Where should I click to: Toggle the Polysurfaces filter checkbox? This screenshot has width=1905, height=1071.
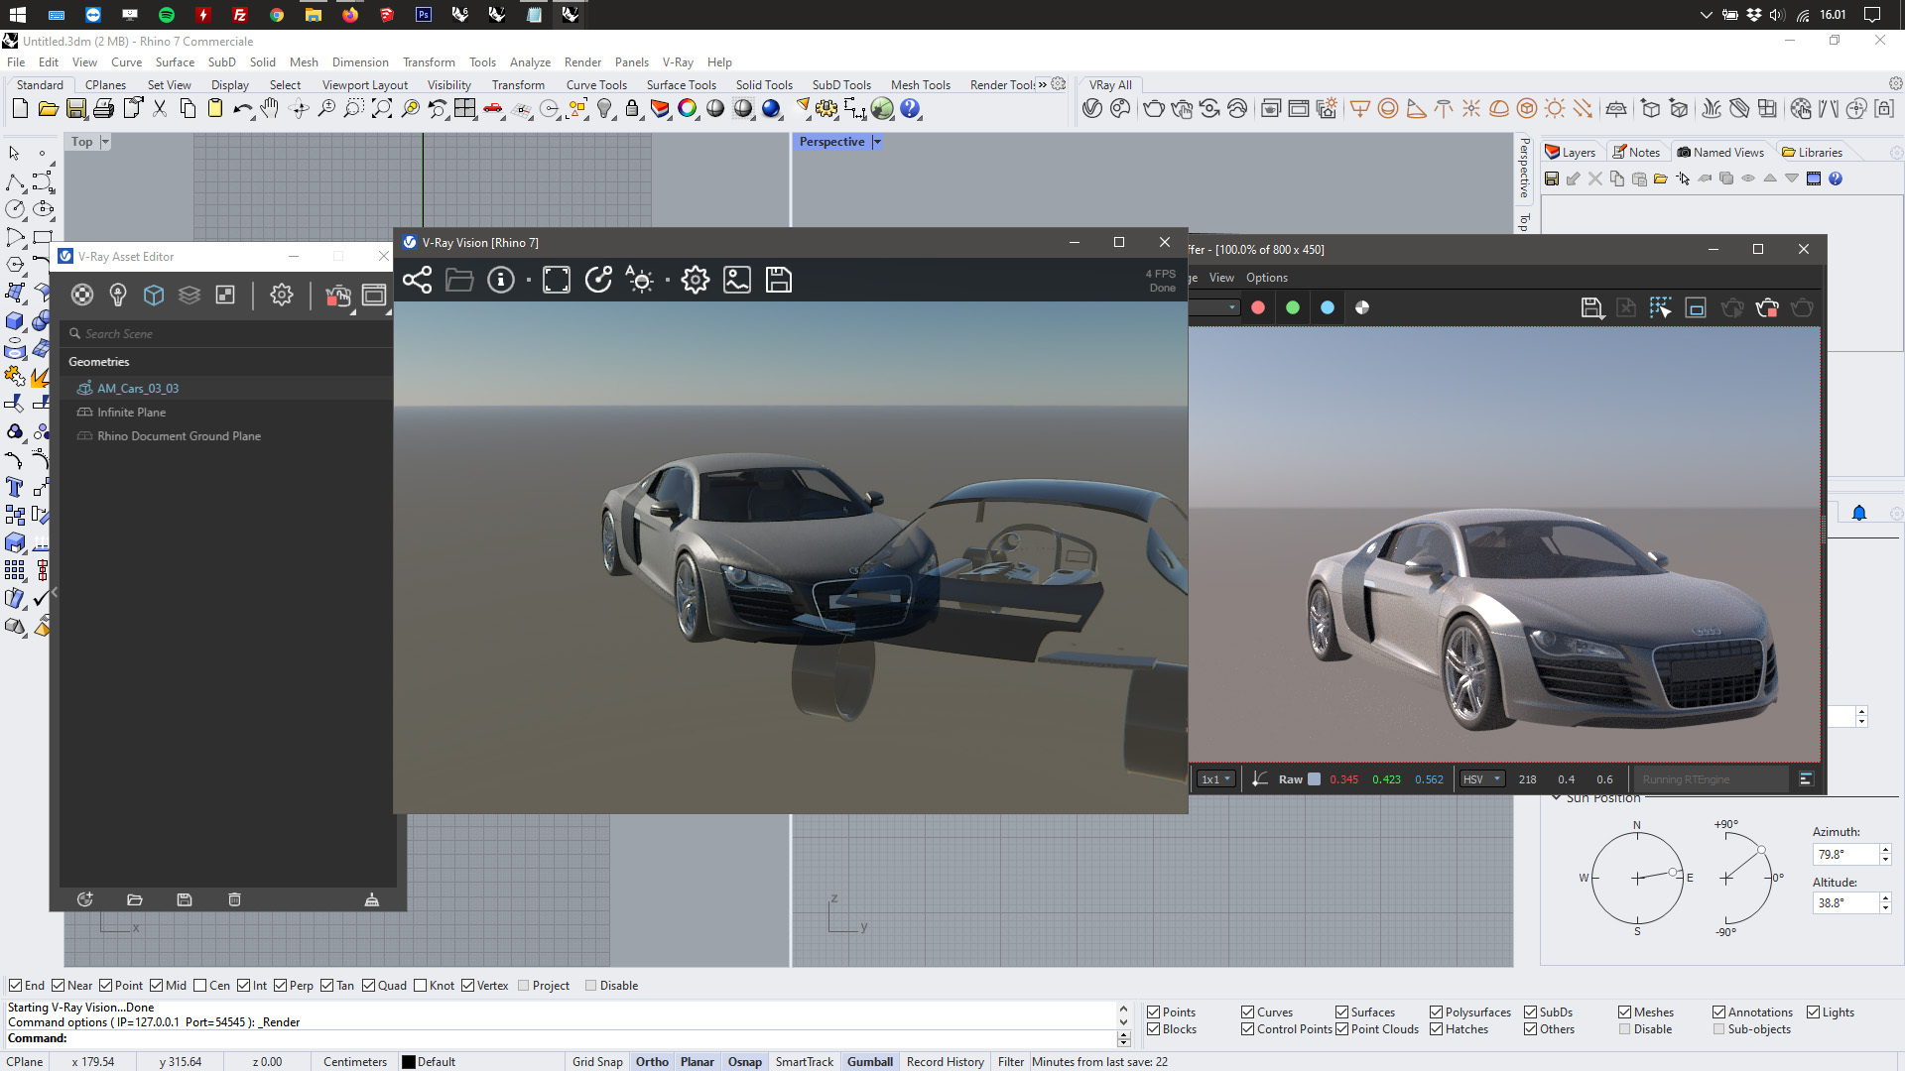(x=1436, y=1012)
